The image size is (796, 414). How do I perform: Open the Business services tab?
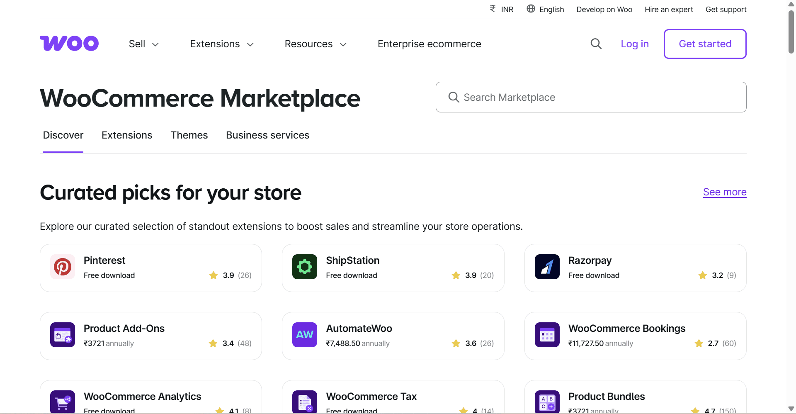pos(267,135)
